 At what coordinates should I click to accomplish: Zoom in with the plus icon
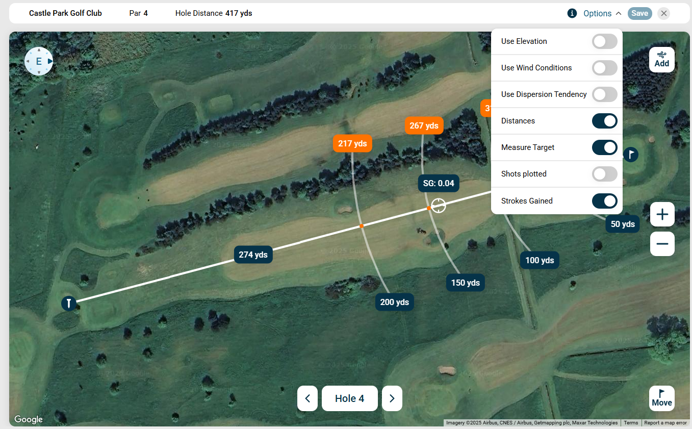click(662, 214)
